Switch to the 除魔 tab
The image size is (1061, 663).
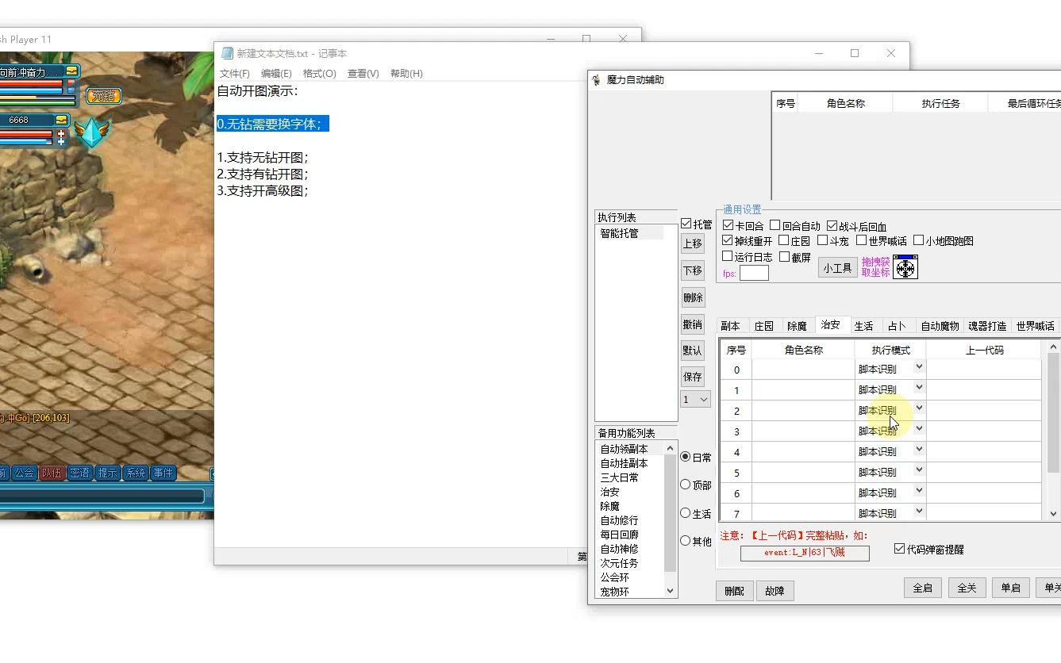coord(798,326)
